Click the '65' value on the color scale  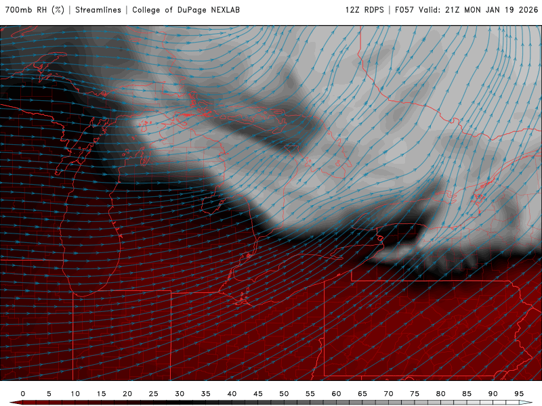pyautogui.click(x=362, y=394)
